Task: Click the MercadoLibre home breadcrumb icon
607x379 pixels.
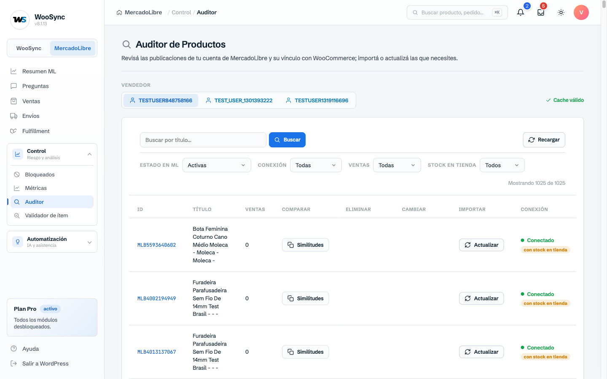Action: pos(119,12)
